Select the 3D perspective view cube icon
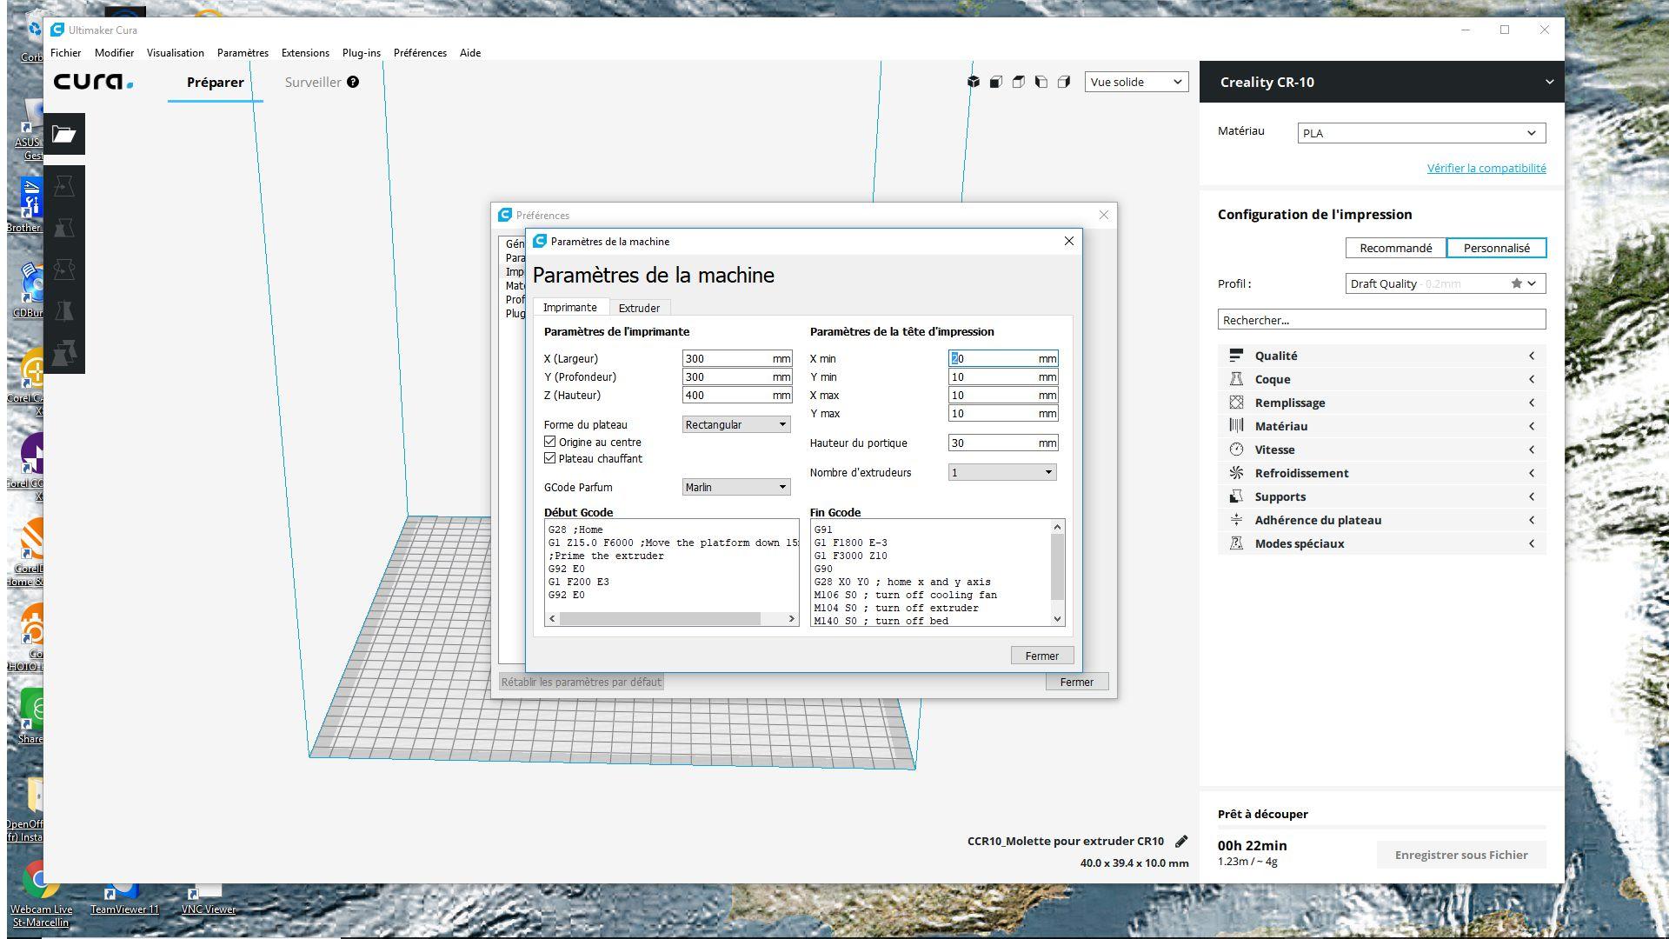 [974, 82]
